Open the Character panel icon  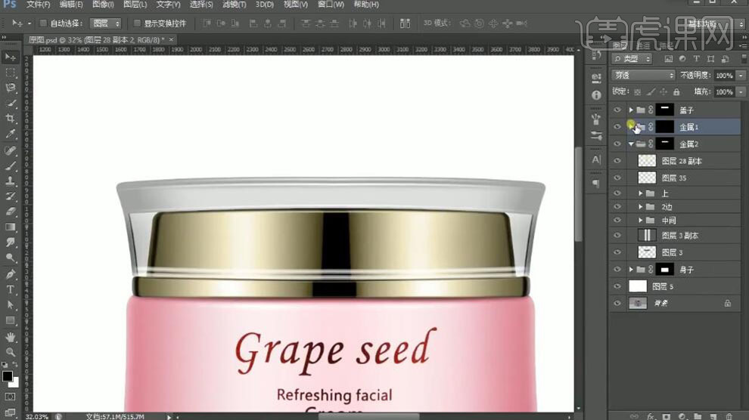(596, 159)
